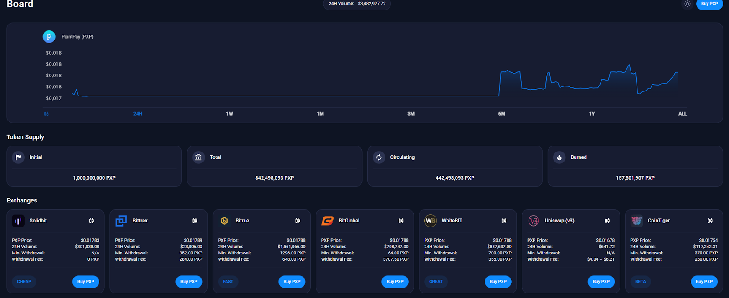Viewport: 729px width, 298px height.
Task: Click the 157,501,907 PXP burned value
Action: pos(635,178)
